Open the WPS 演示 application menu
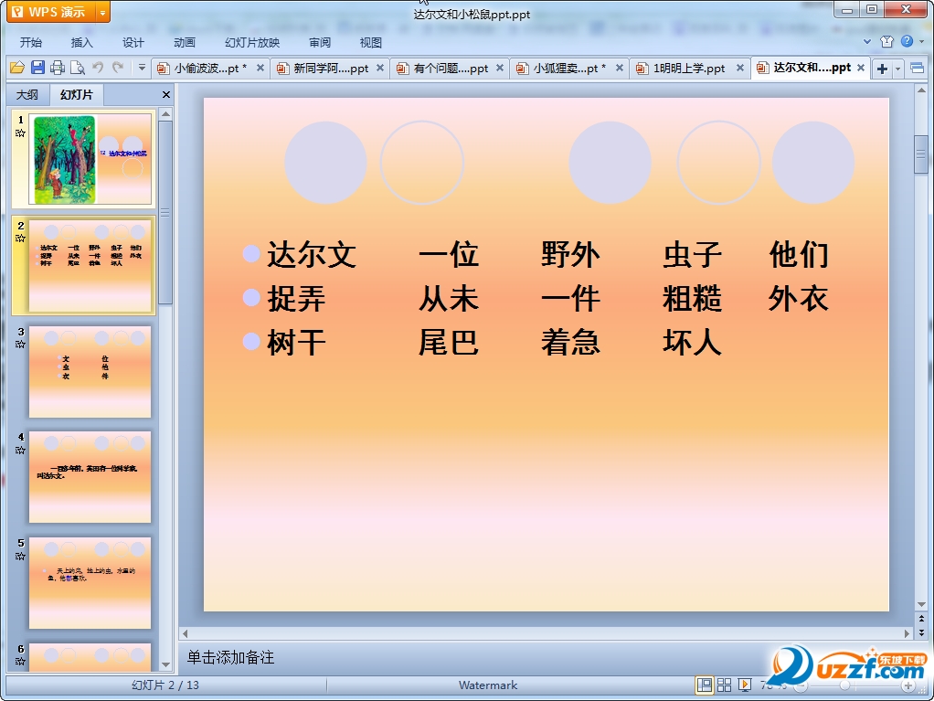Screen dimensions: 934x701 tap(51, 12)
